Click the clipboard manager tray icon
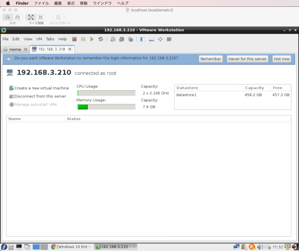This screenshot has width=299, height=251. [244, 247]
